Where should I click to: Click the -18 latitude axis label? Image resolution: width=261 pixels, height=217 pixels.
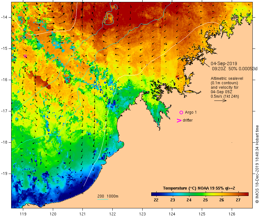click(x=4, y=142)
